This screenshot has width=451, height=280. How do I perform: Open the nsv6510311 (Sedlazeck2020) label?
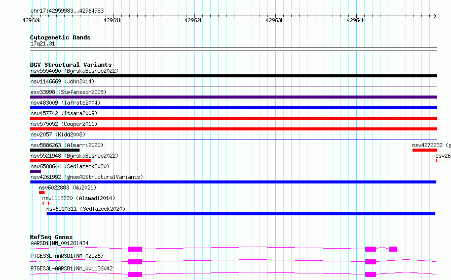click(86, 209)
